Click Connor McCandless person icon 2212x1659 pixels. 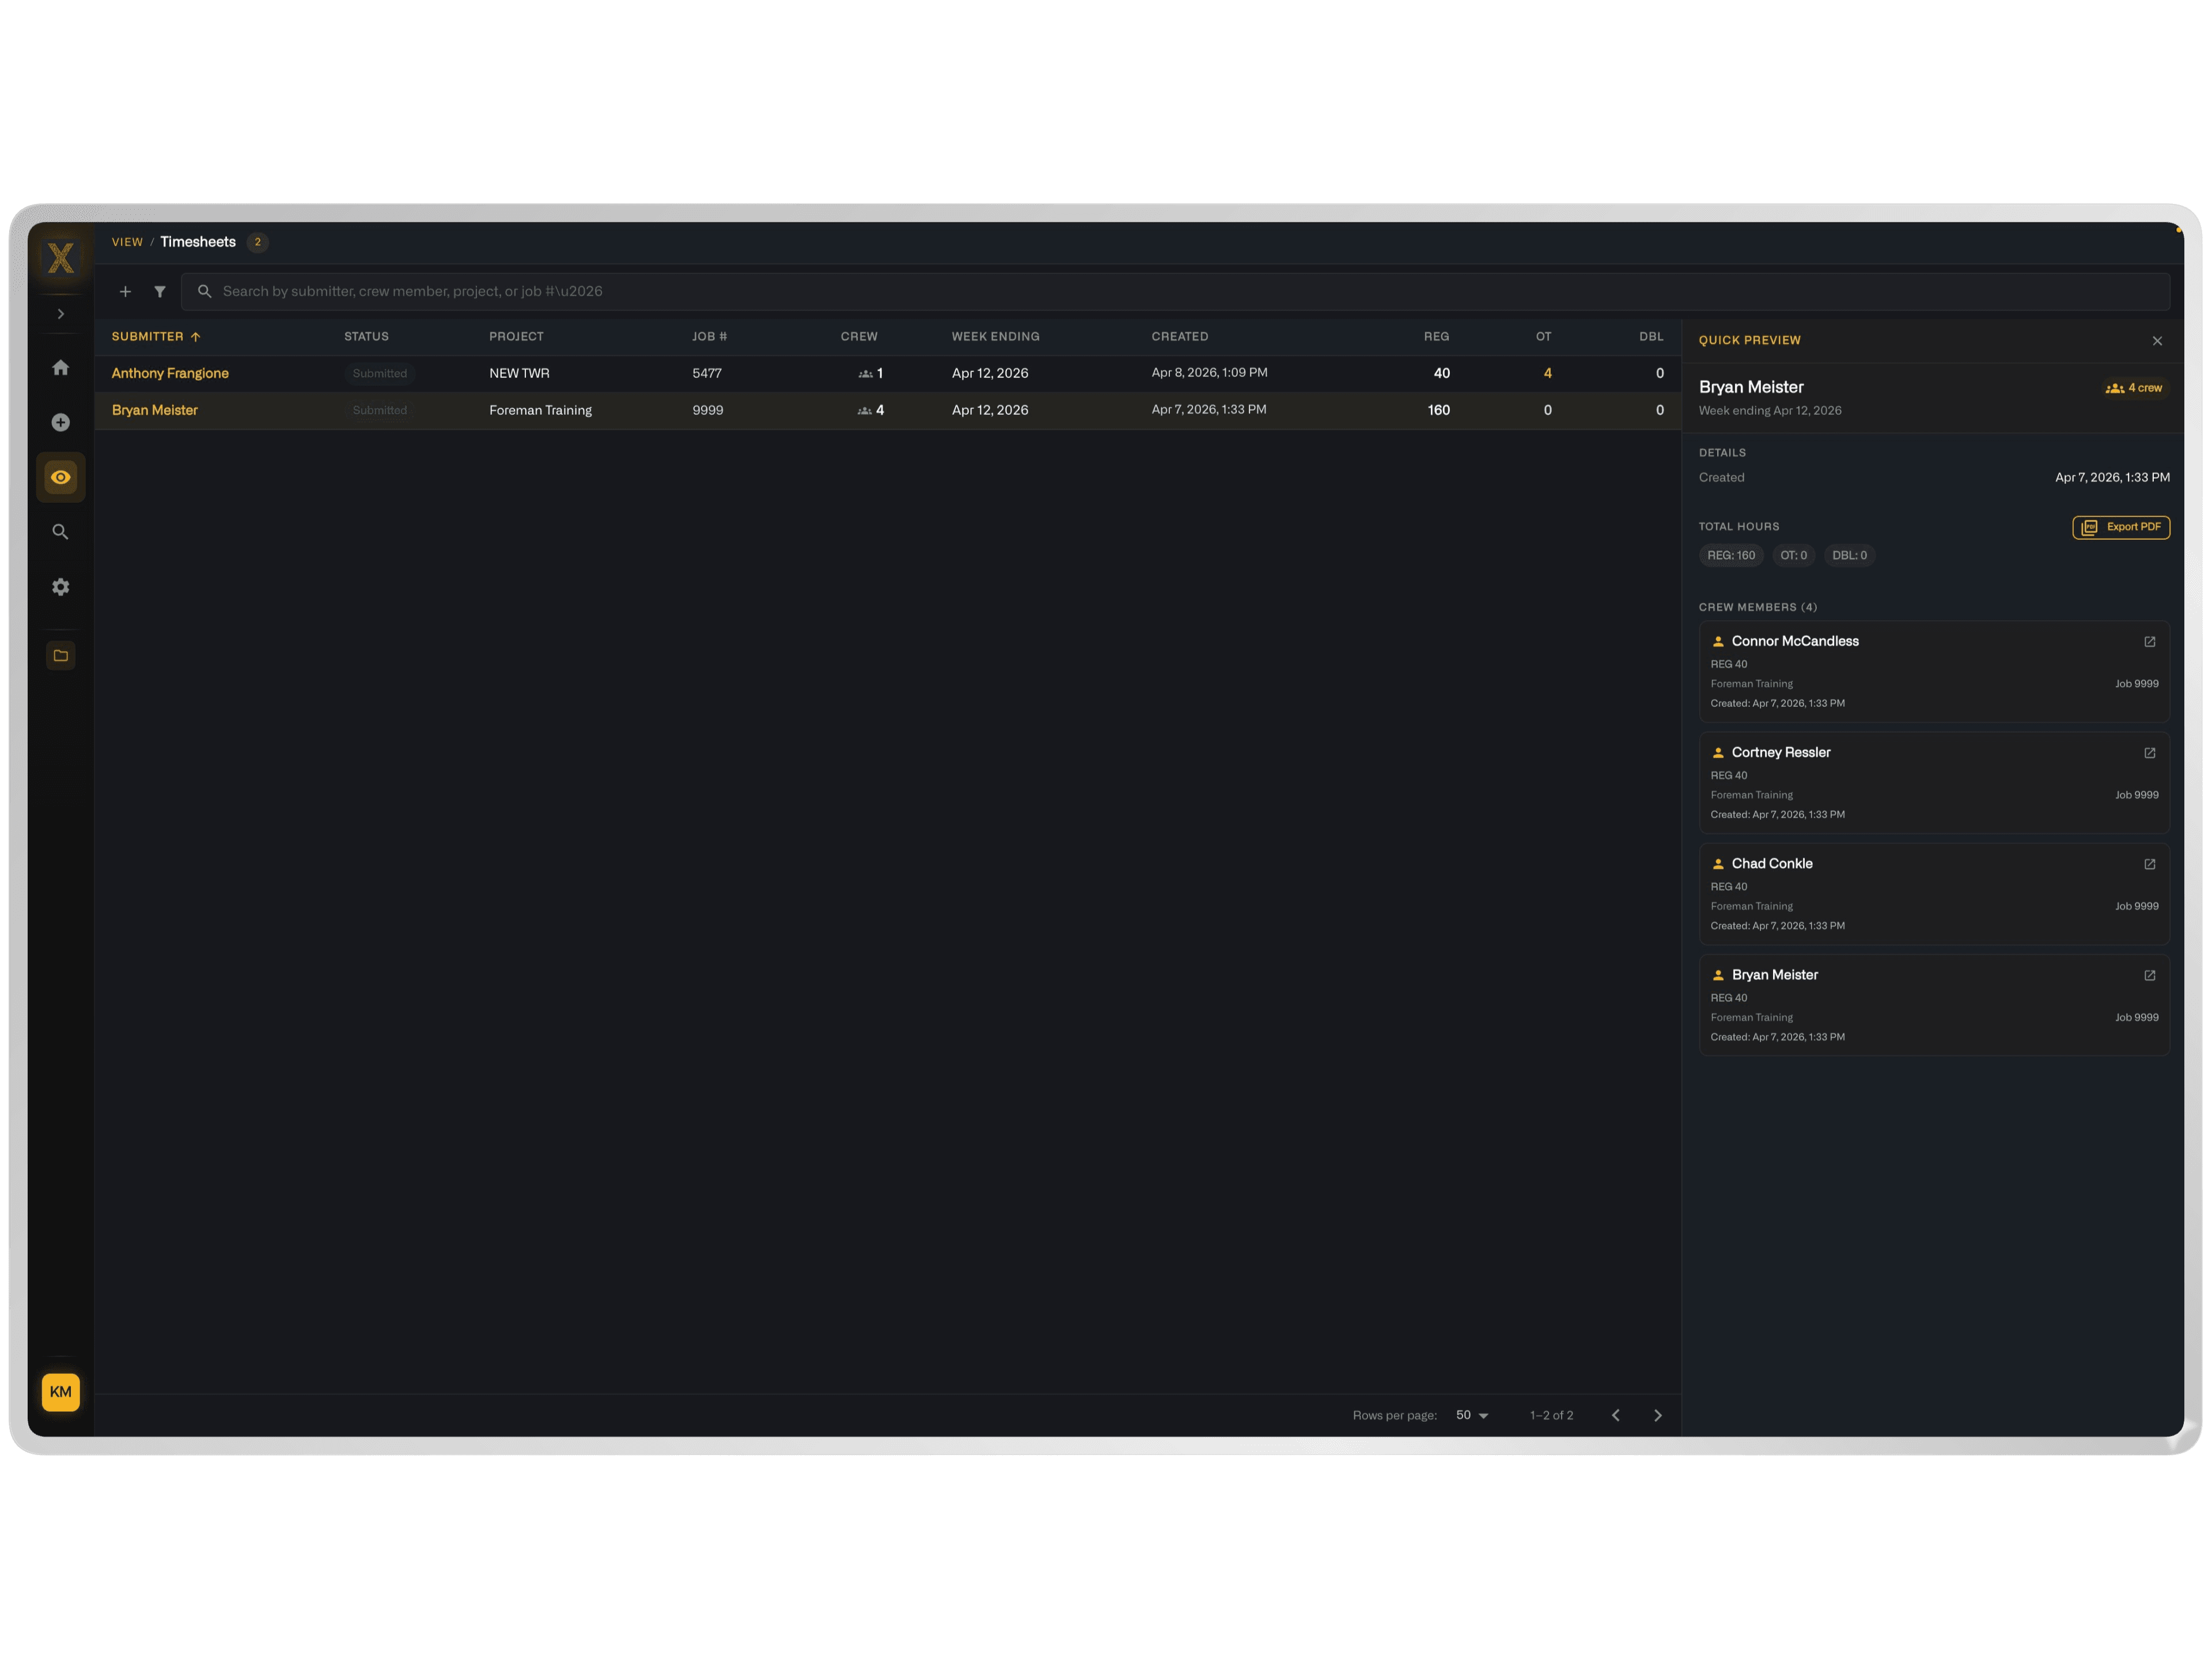[x=1718, y=642]
